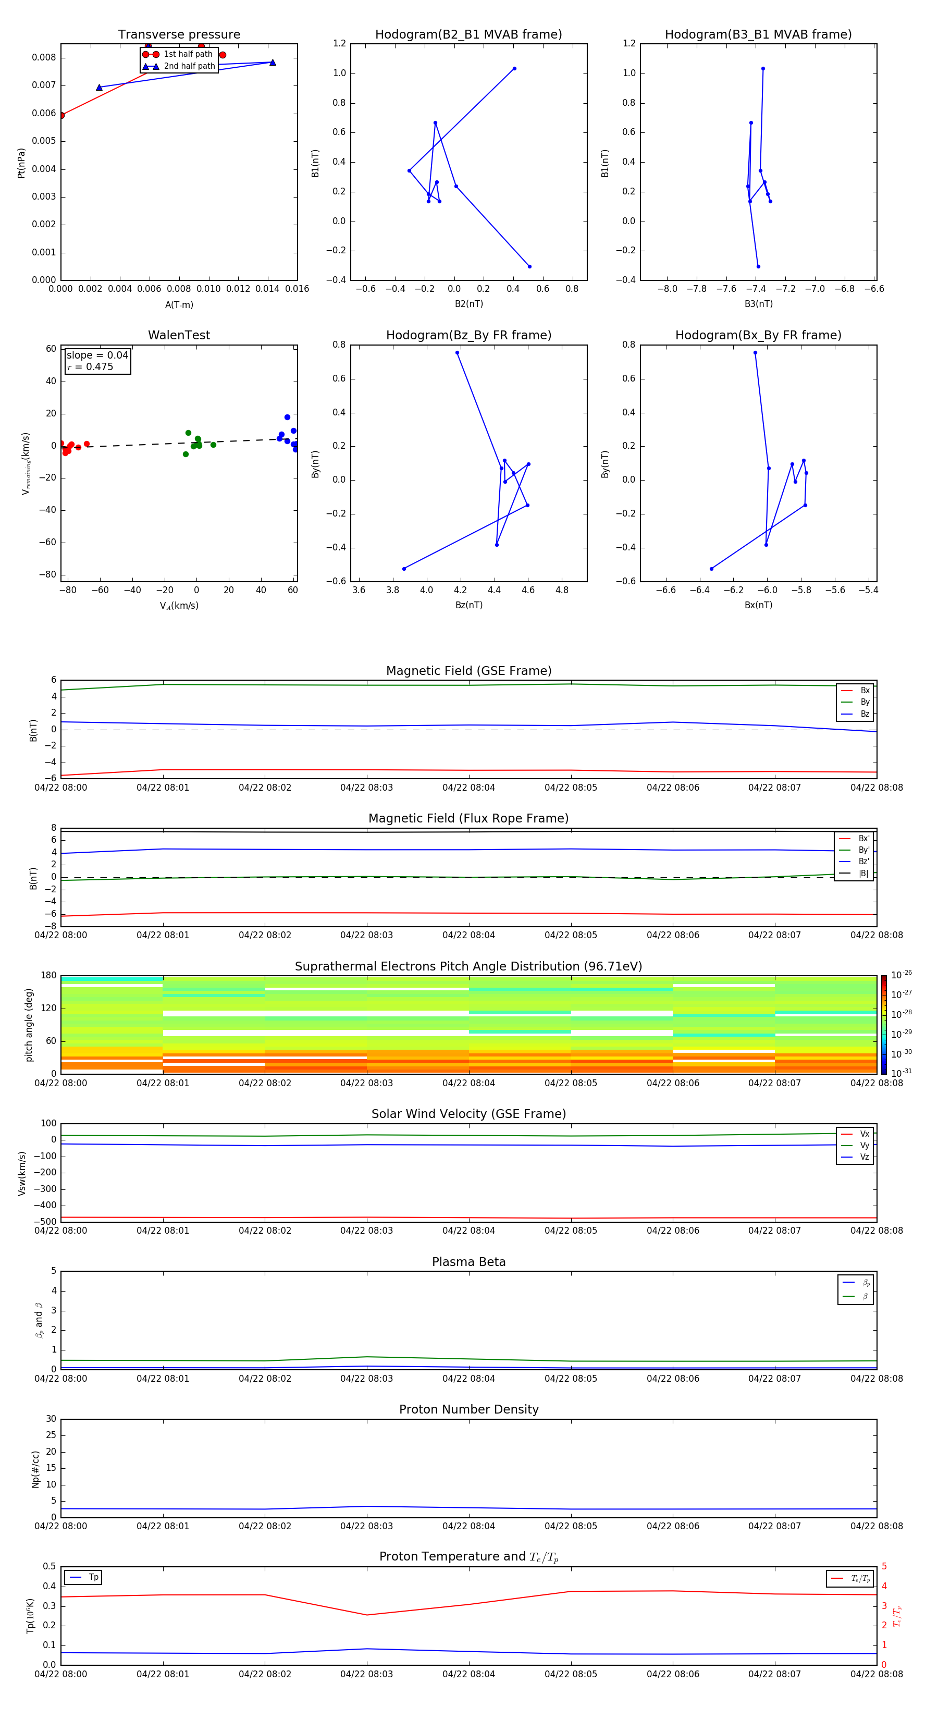Click the "Proton Number Density" title

coord(468,1410)
